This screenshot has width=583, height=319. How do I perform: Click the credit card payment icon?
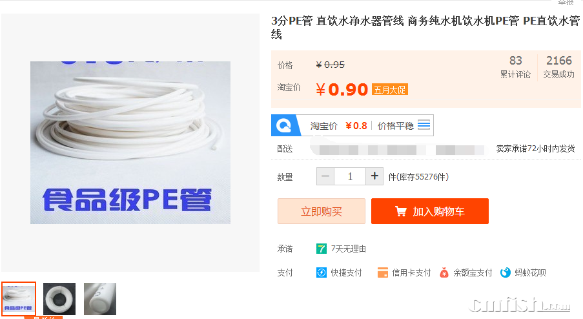[x=382, y=273]
